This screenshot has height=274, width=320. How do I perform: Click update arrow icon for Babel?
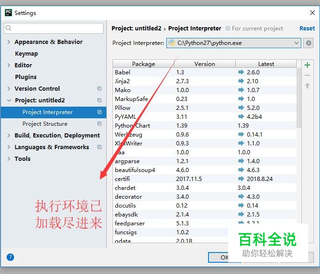(241, 72)
